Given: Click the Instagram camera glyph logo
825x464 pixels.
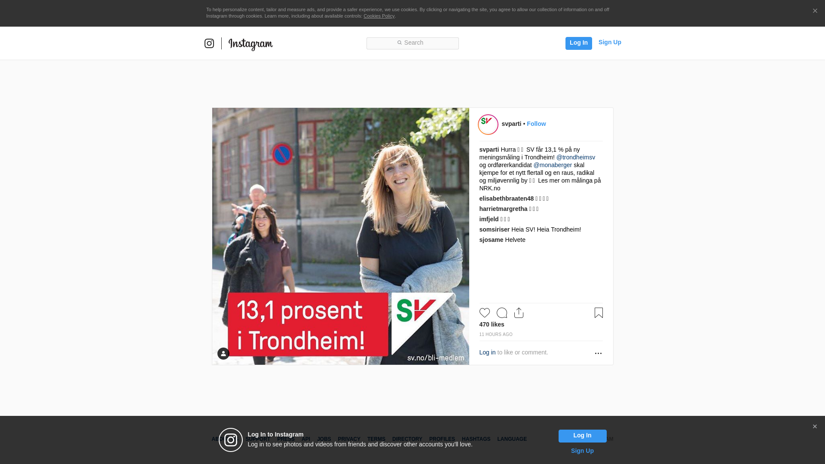Looking at the screenshot, I should pyautogui.click(x=209, y=43).
